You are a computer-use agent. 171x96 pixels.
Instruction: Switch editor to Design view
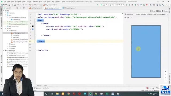(x=165, y=11)
